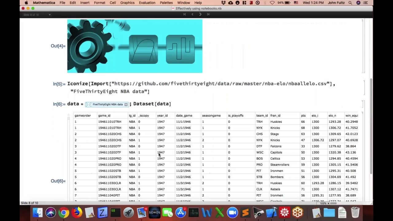Open Siri from menu bar
Screen dimensions: 393x221
pos(358,3)
